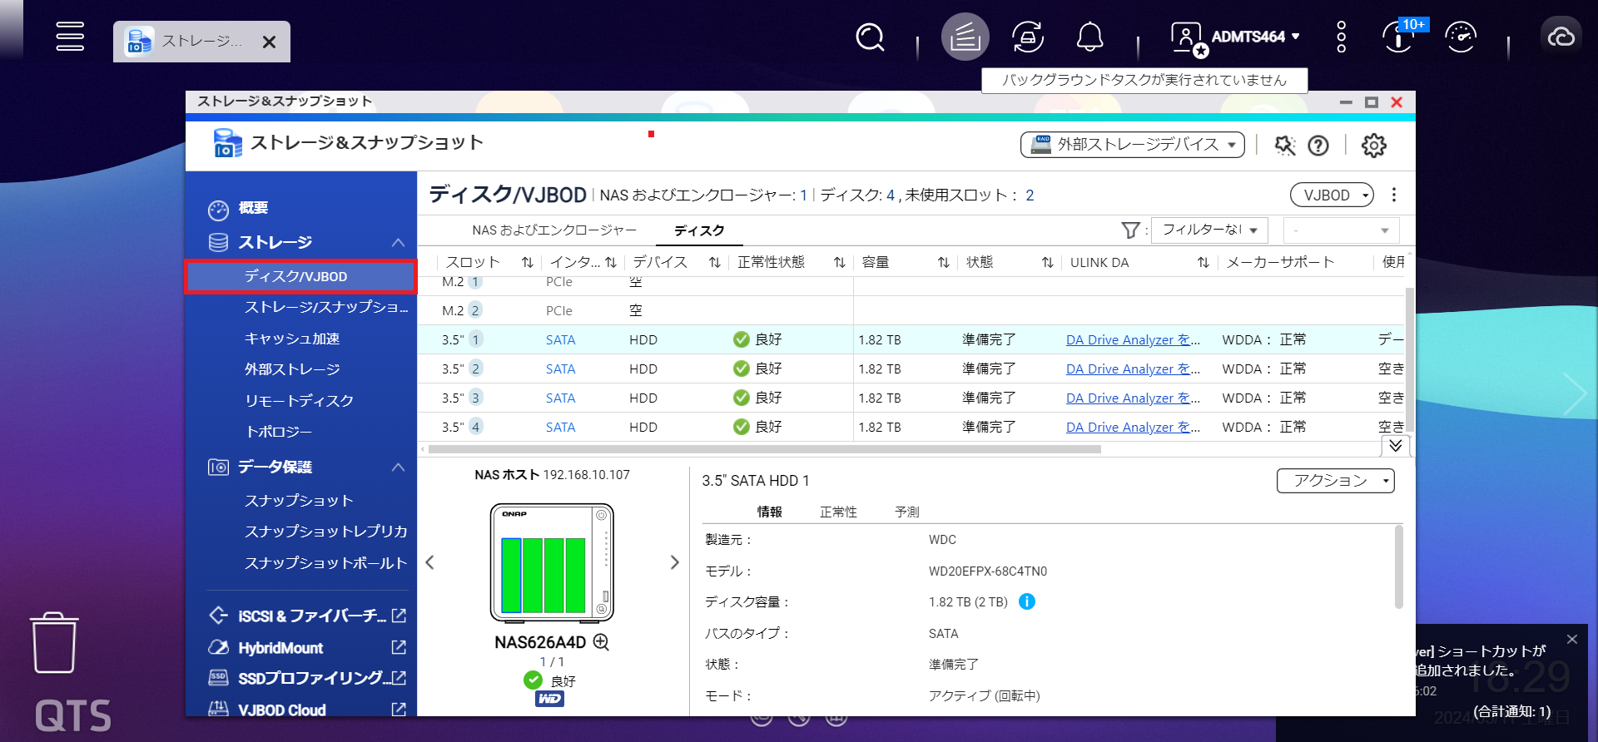Screen dimensions: 1598x742
Task: Open the フィルターなし filter dropdown
Action: tap(1209, 230)
